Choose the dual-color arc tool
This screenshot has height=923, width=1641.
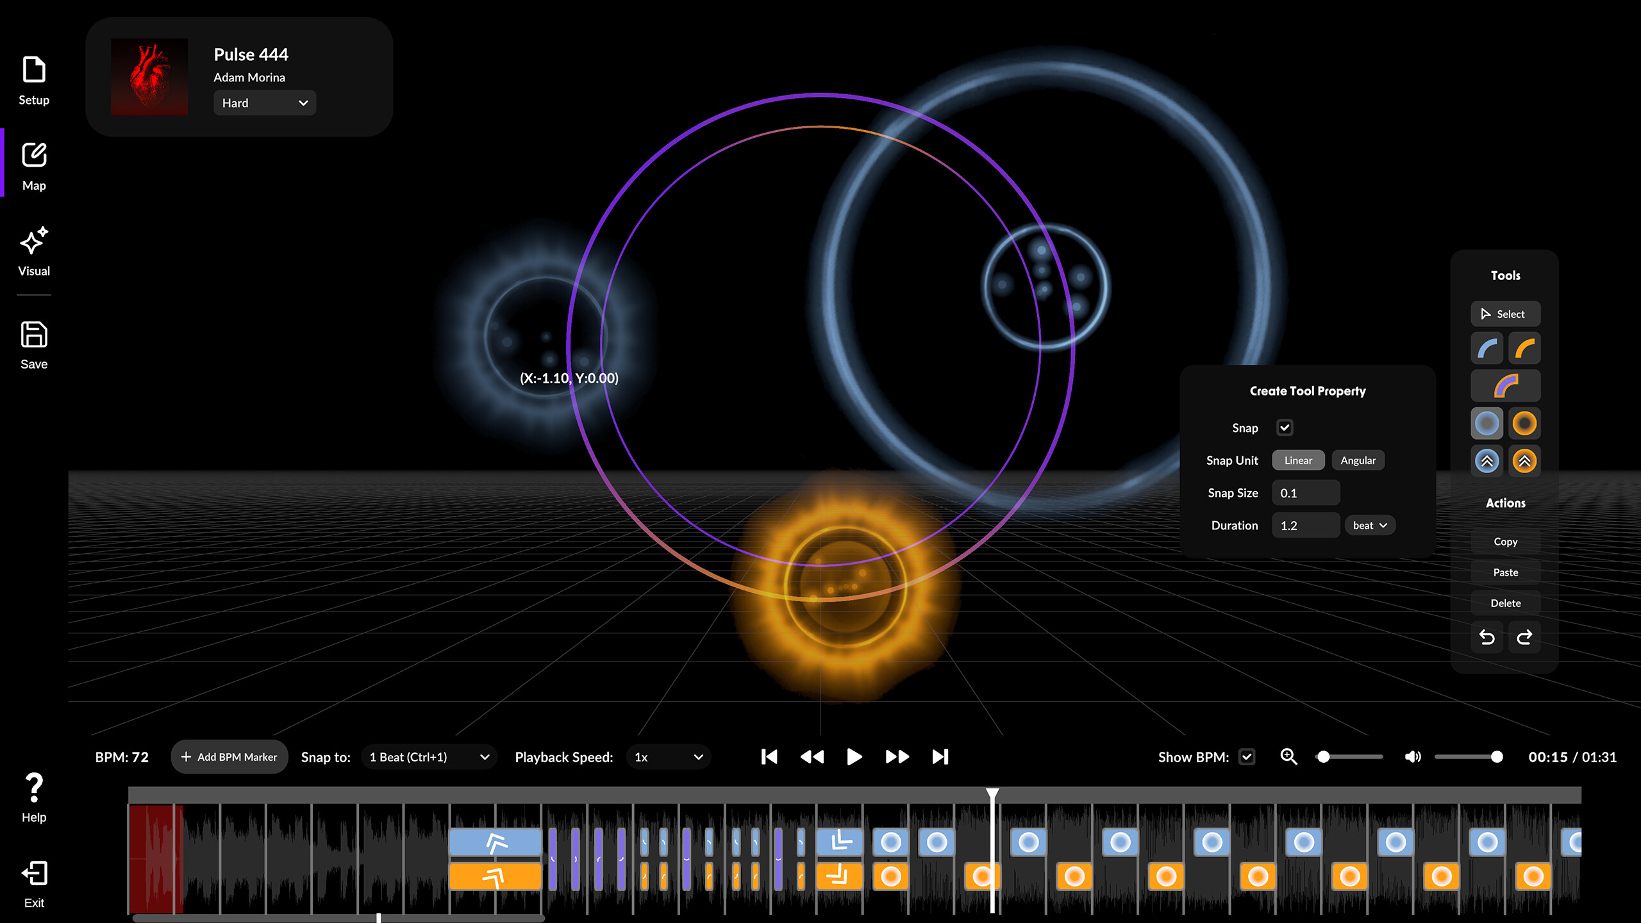tap(1505, 385)
